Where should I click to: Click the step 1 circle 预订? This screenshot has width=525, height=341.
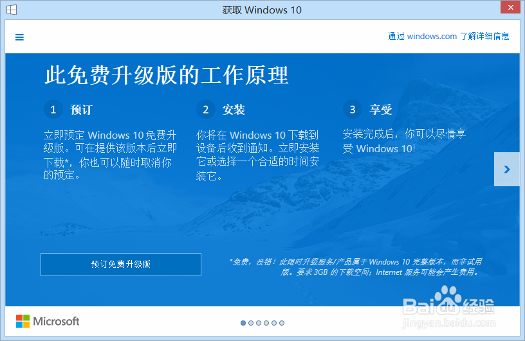[x=53, y=109]
